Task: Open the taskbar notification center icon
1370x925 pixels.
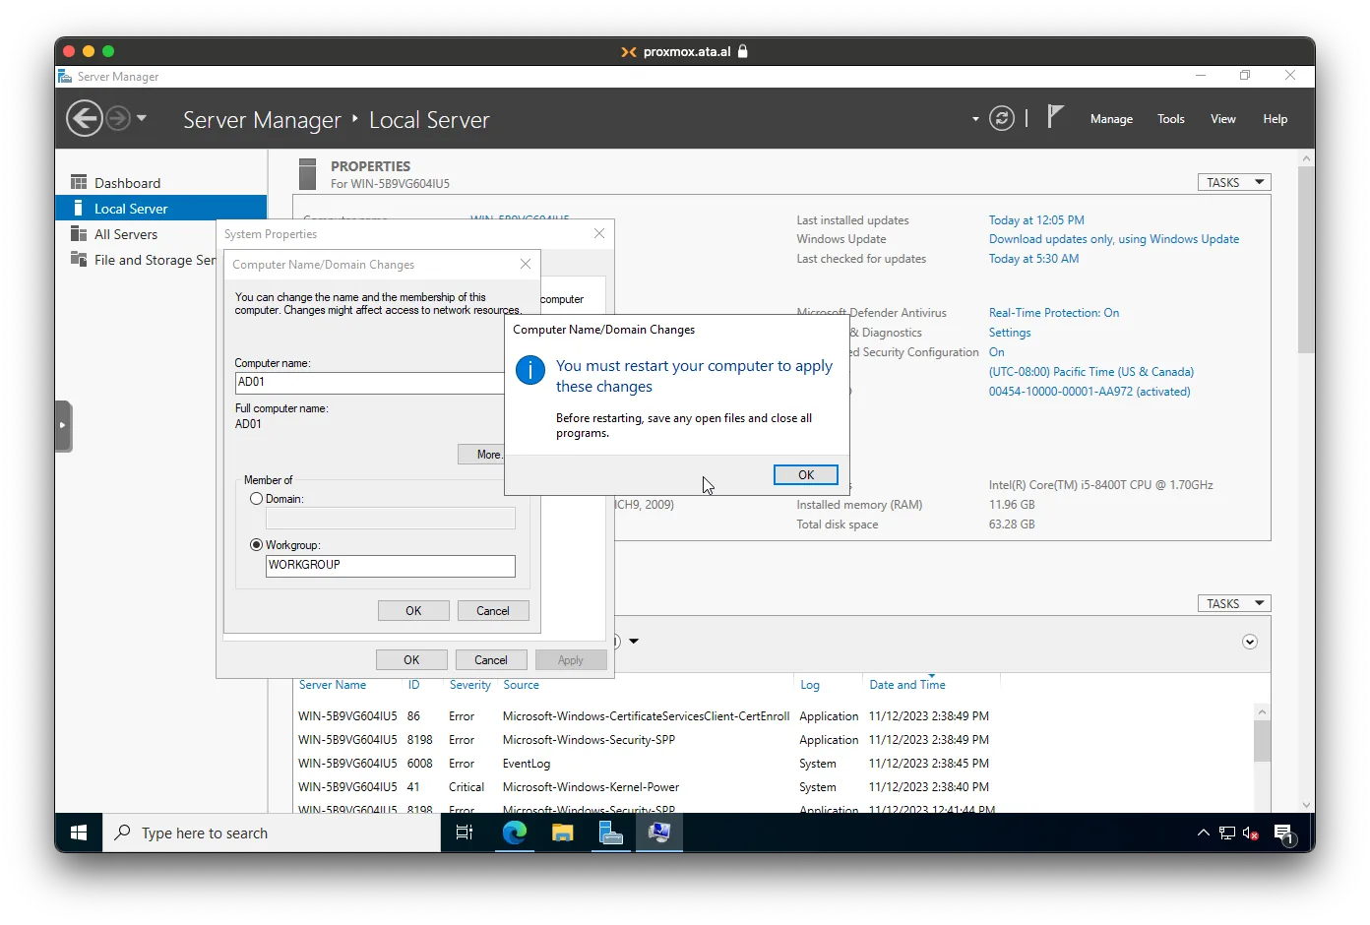Action: pos(1283,833)
